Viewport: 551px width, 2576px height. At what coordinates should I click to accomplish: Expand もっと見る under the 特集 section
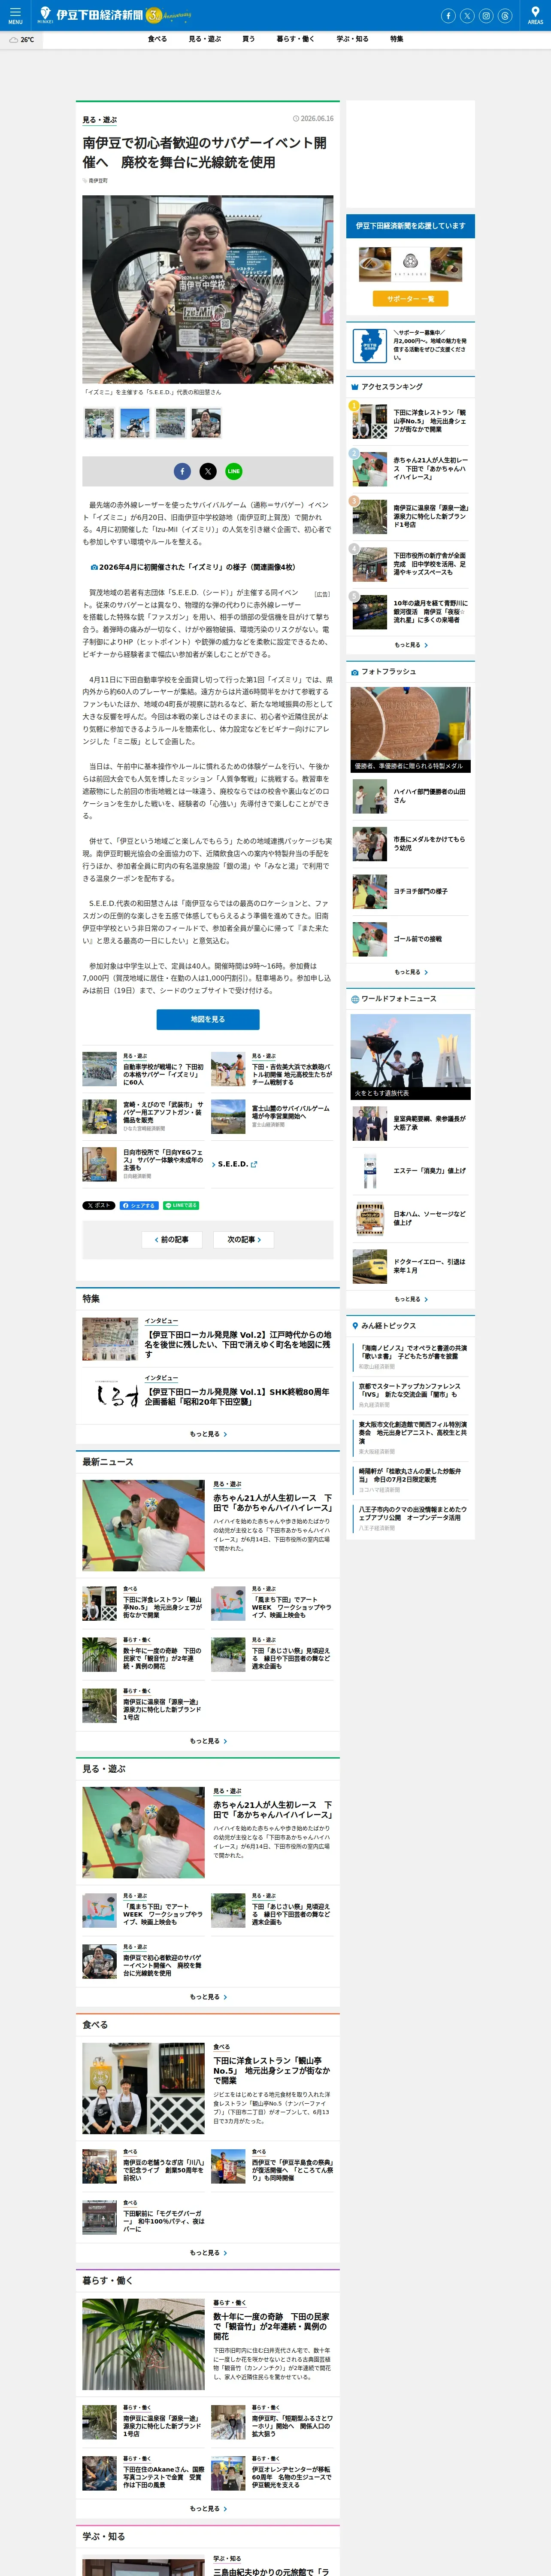coord(208,1434)
